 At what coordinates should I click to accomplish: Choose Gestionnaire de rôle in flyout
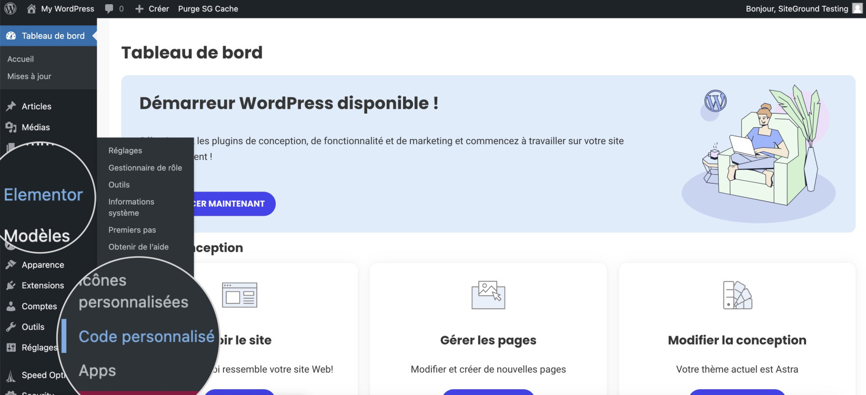(x=145, y=168)
